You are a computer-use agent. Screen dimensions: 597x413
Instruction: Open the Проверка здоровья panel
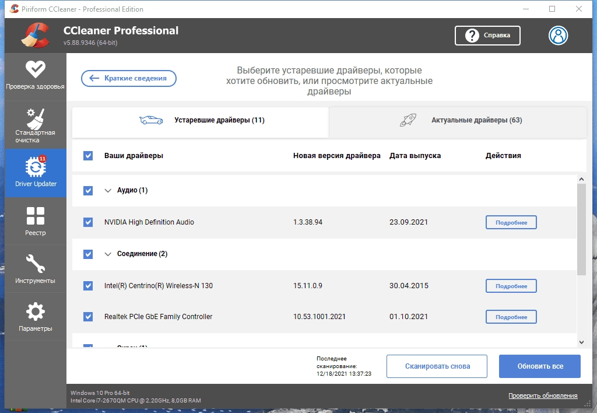click(36, 76)
